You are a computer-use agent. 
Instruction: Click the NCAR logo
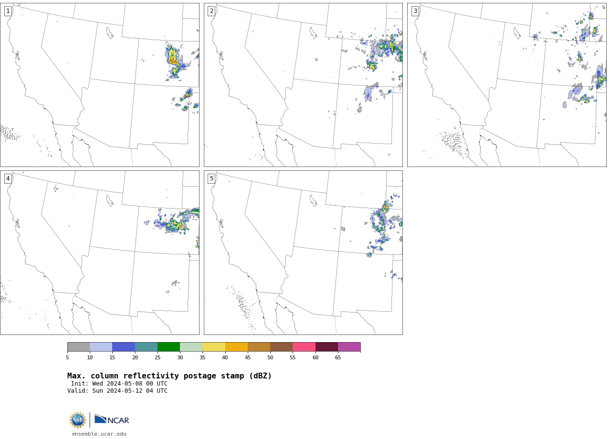pyautogui.click(x=112, y=419)
